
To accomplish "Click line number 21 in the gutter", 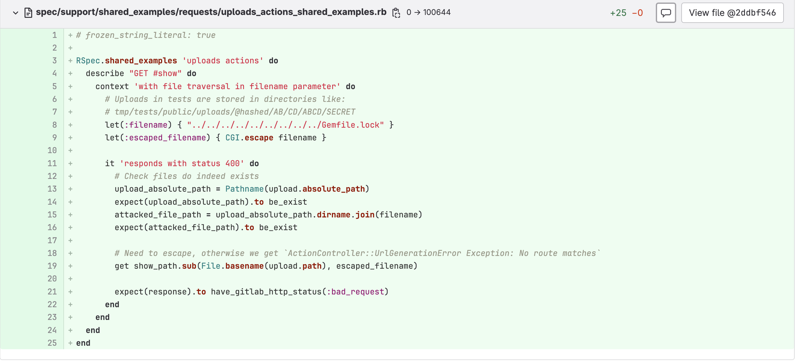I will [52, 292].
